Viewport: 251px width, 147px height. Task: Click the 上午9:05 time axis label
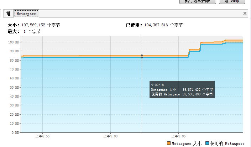(178, 136)
